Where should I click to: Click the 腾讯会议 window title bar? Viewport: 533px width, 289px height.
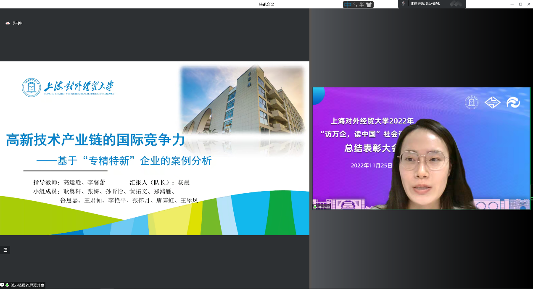pyautogui.click(x=266, y=4)
